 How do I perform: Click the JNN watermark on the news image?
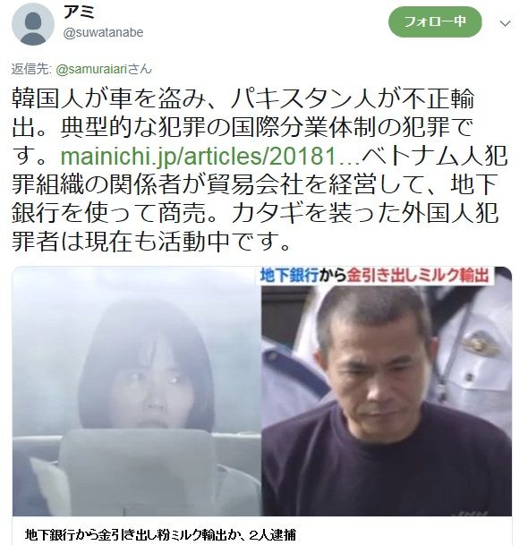pos(472,513)
